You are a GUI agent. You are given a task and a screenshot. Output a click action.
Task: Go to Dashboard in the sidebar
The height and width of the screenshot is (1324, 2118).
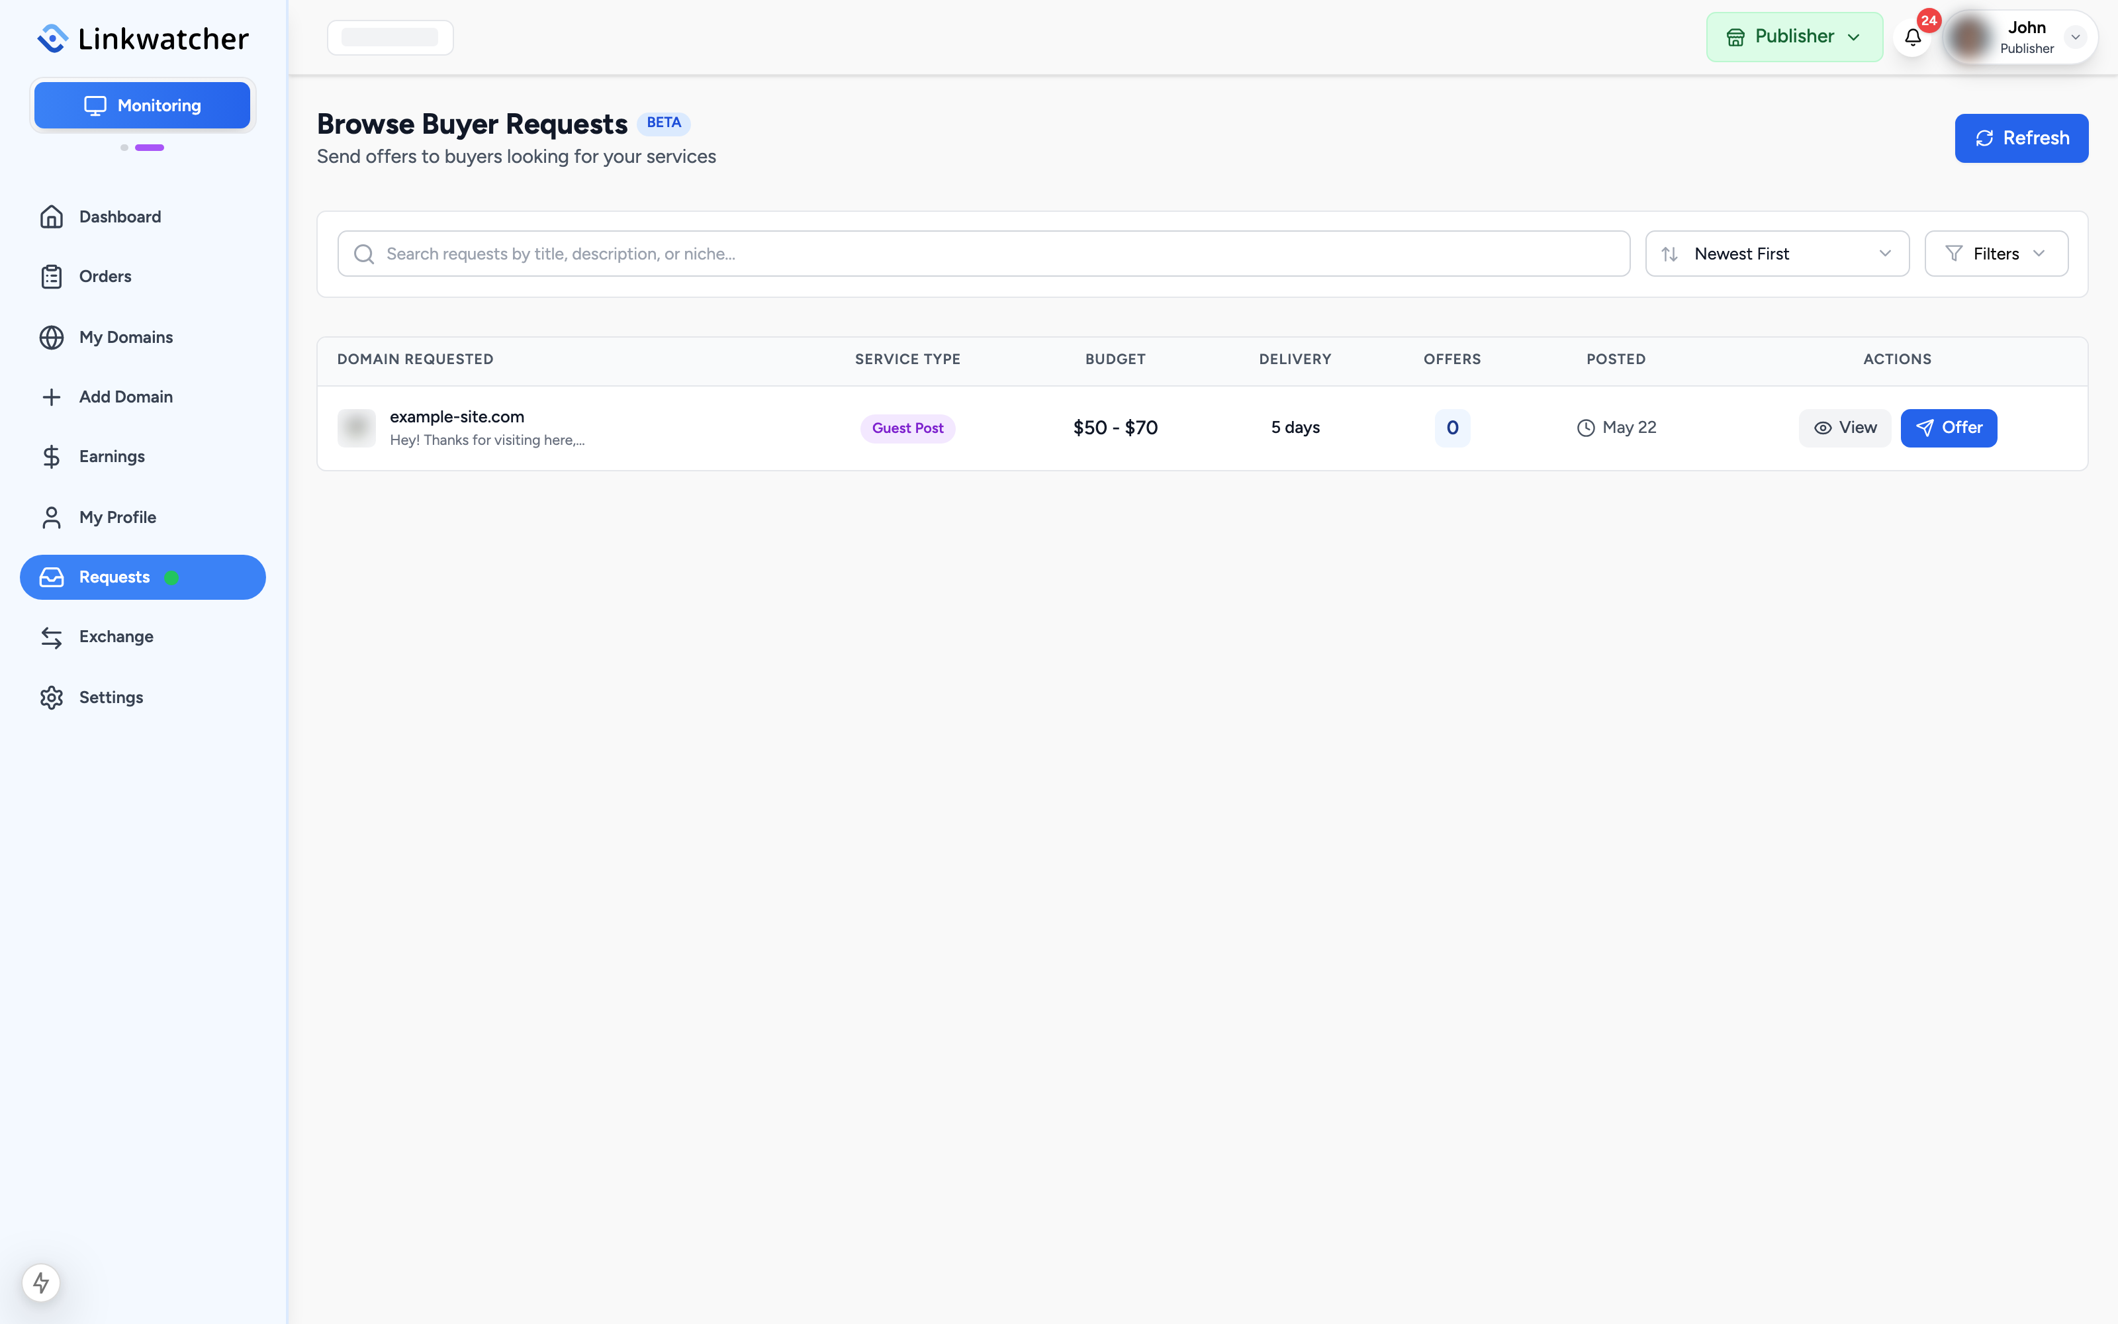pos(143,216)
